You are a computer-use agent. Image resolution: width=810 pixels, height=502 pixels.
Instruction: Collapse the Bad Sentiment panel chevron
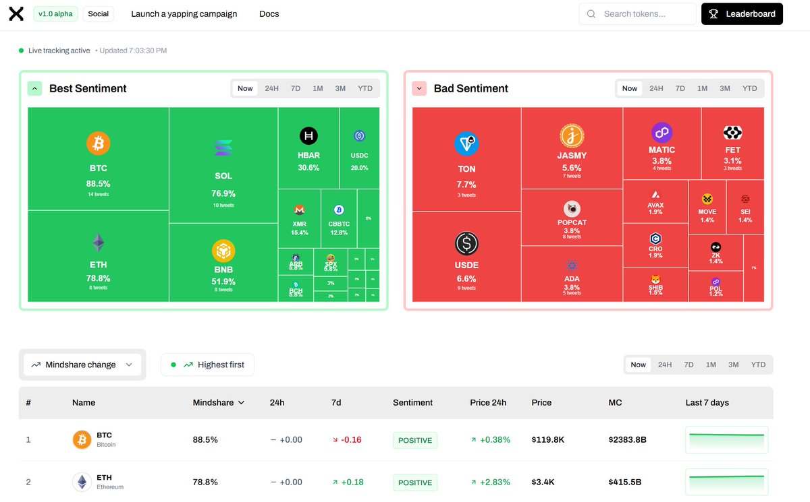(x=419, y=88)
